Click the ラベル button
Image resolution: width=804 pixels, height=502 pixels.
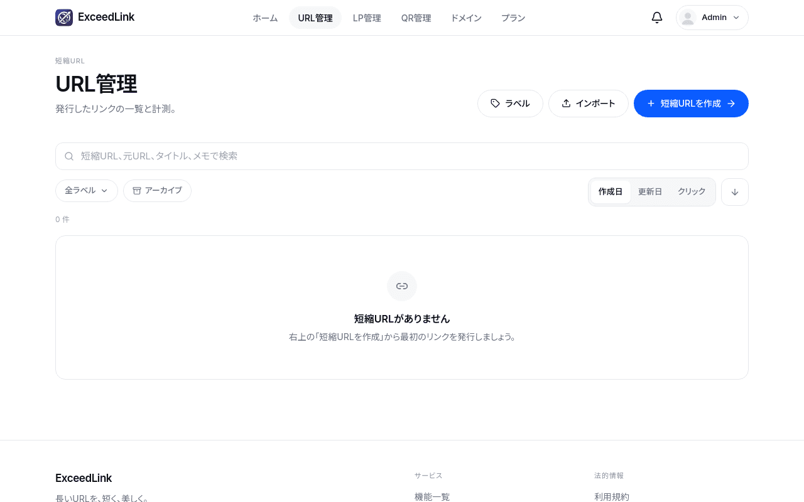click(x=510, y=104)
